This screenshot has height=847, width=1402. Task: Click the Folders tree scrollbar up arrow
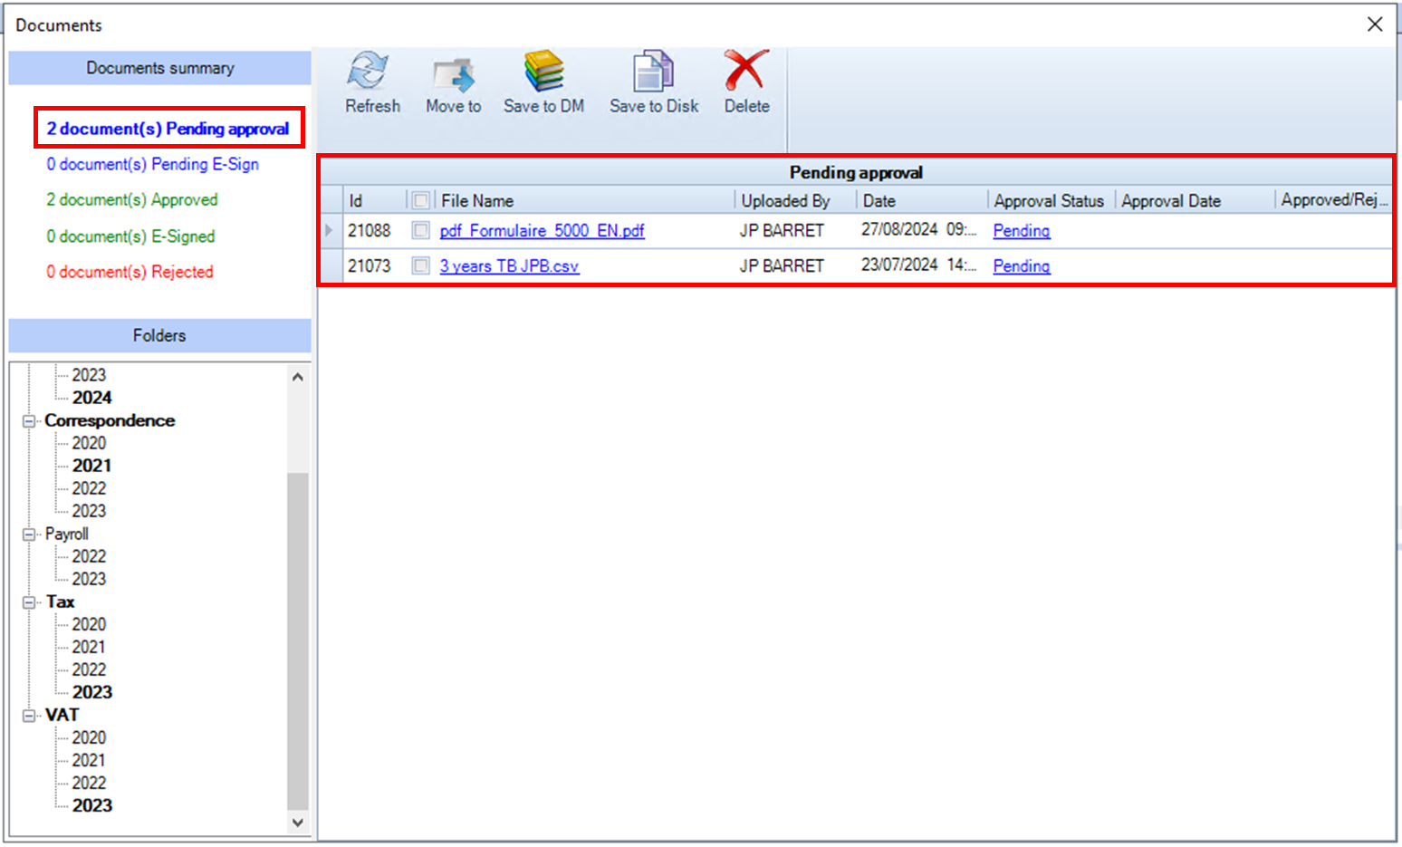pyautogui.click(x=298, y=377)
